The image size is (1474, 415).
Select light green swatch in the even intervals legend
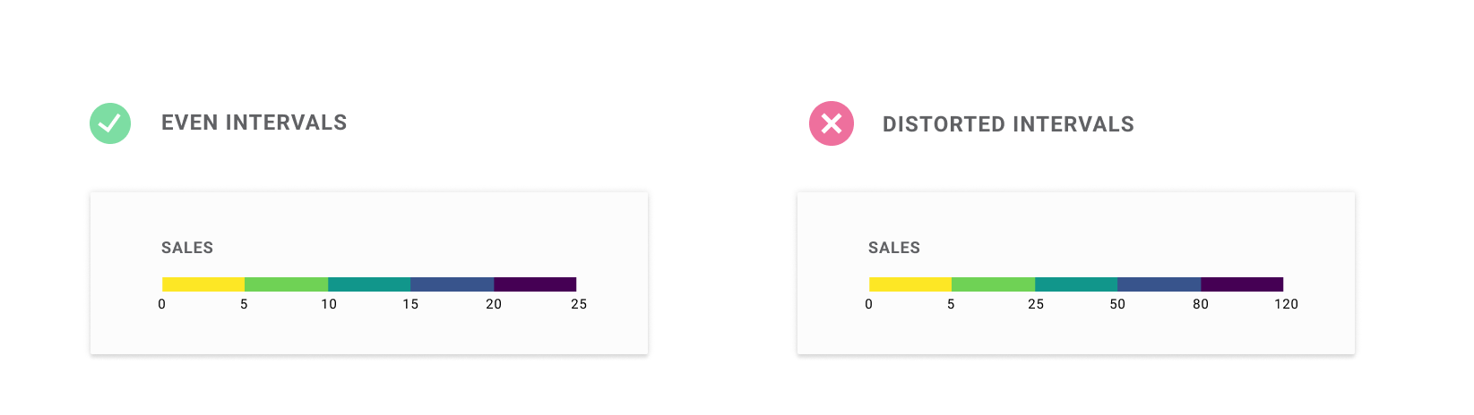[x=286, y=284]
